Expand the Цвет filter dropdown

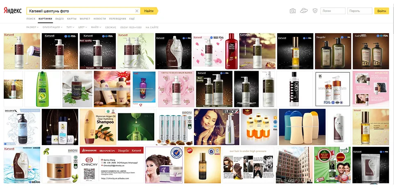coord(82,27)
